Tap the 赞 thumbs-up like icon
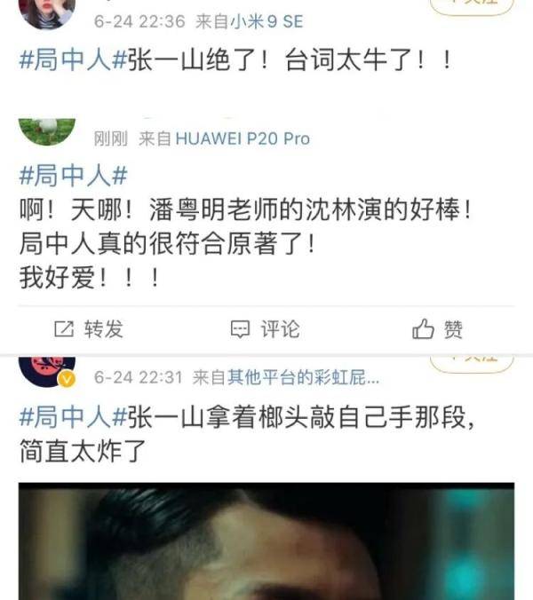The height and width of the screenshot is (600, 533). 423,329
